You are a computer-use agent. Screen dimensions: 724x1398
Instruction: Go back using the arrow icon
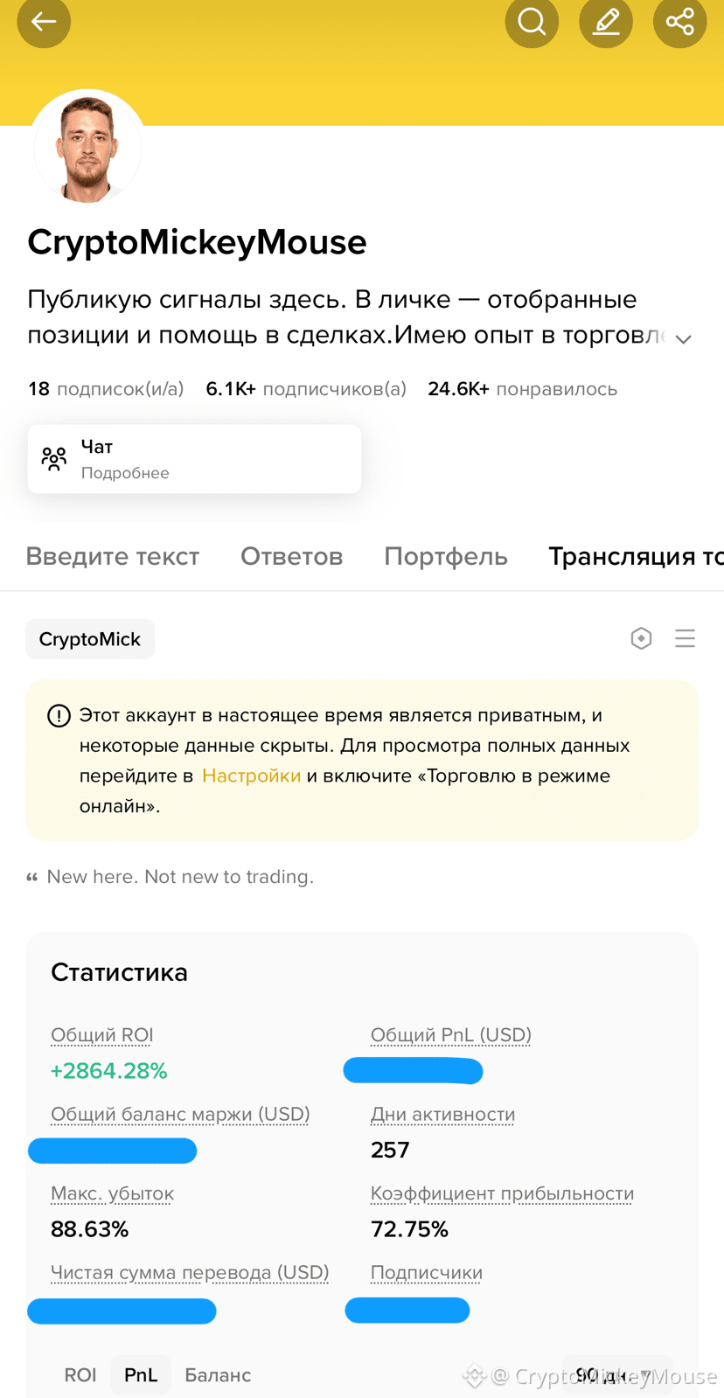[44, 21]
